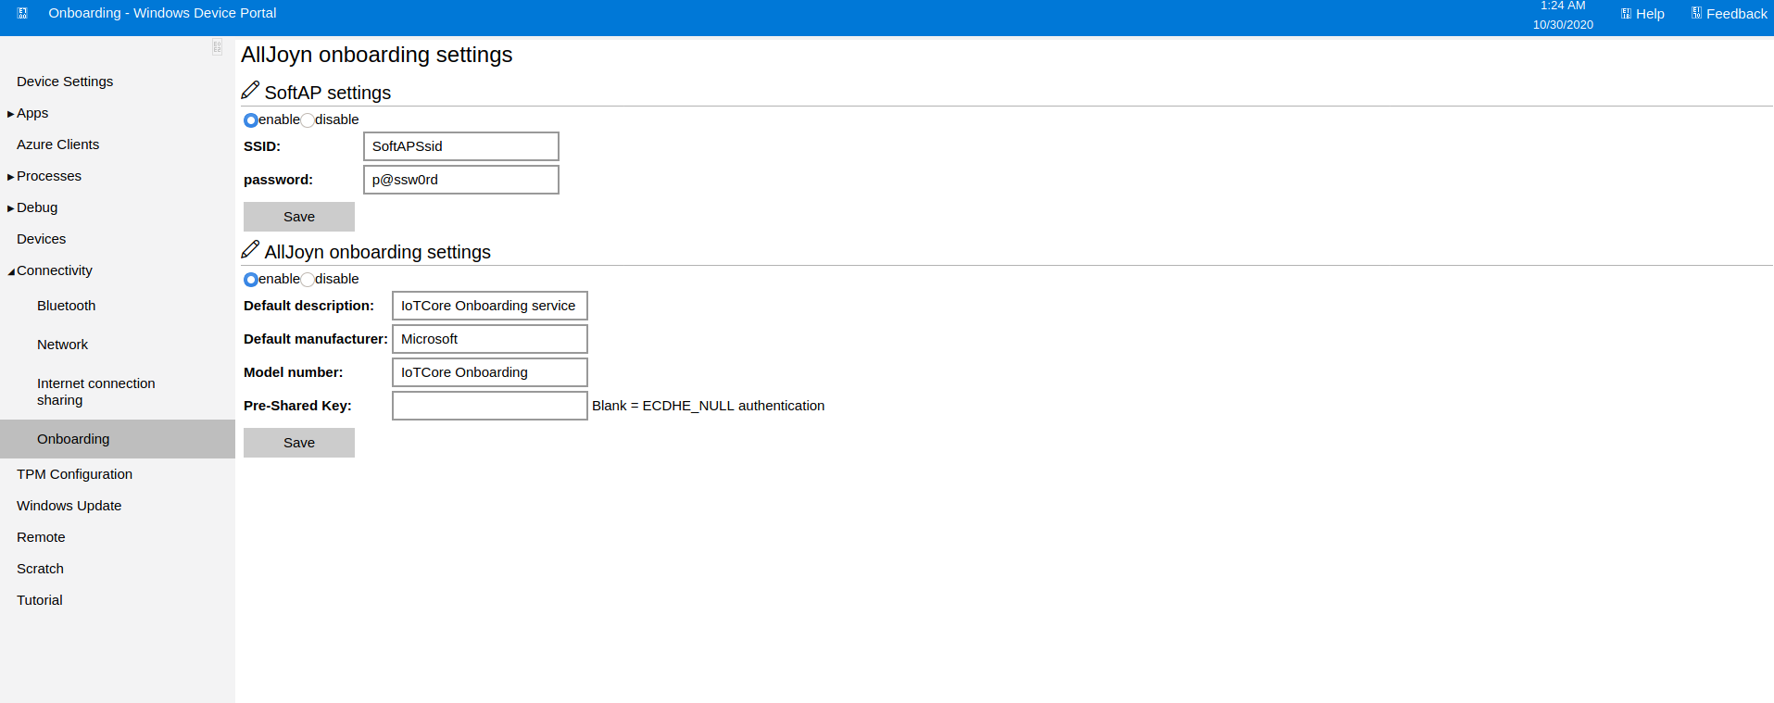Screen dimensions: 1774x703
Task: Click the menu icon in the title bar
Action: [22, 13]
